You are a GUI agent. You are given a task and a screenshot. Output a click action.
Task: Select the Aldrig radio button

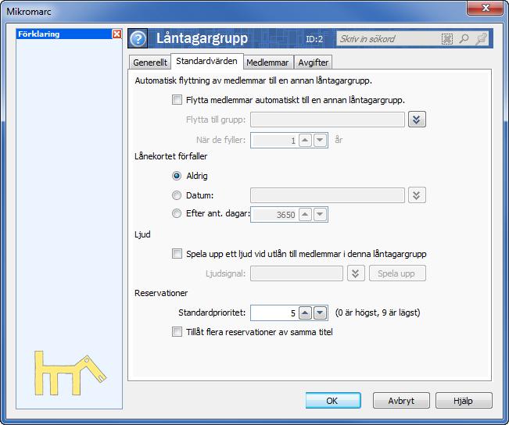(x=177, y=176)
